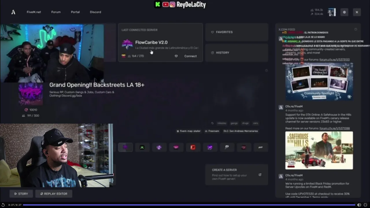Open forum.cfx.re/t/5371288 link in feed
The width and height of the screenshot is (370, 208).
[334, 129]
